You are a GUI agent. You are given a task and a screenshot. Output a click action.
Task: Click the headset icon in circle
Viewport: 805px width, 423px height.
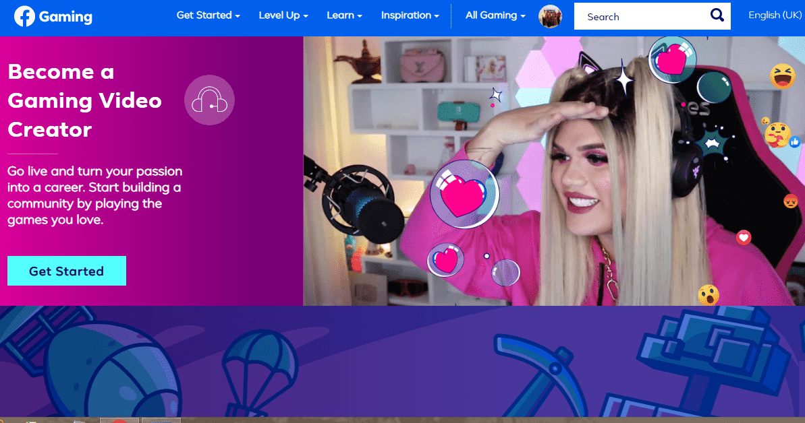coord(209,100)
